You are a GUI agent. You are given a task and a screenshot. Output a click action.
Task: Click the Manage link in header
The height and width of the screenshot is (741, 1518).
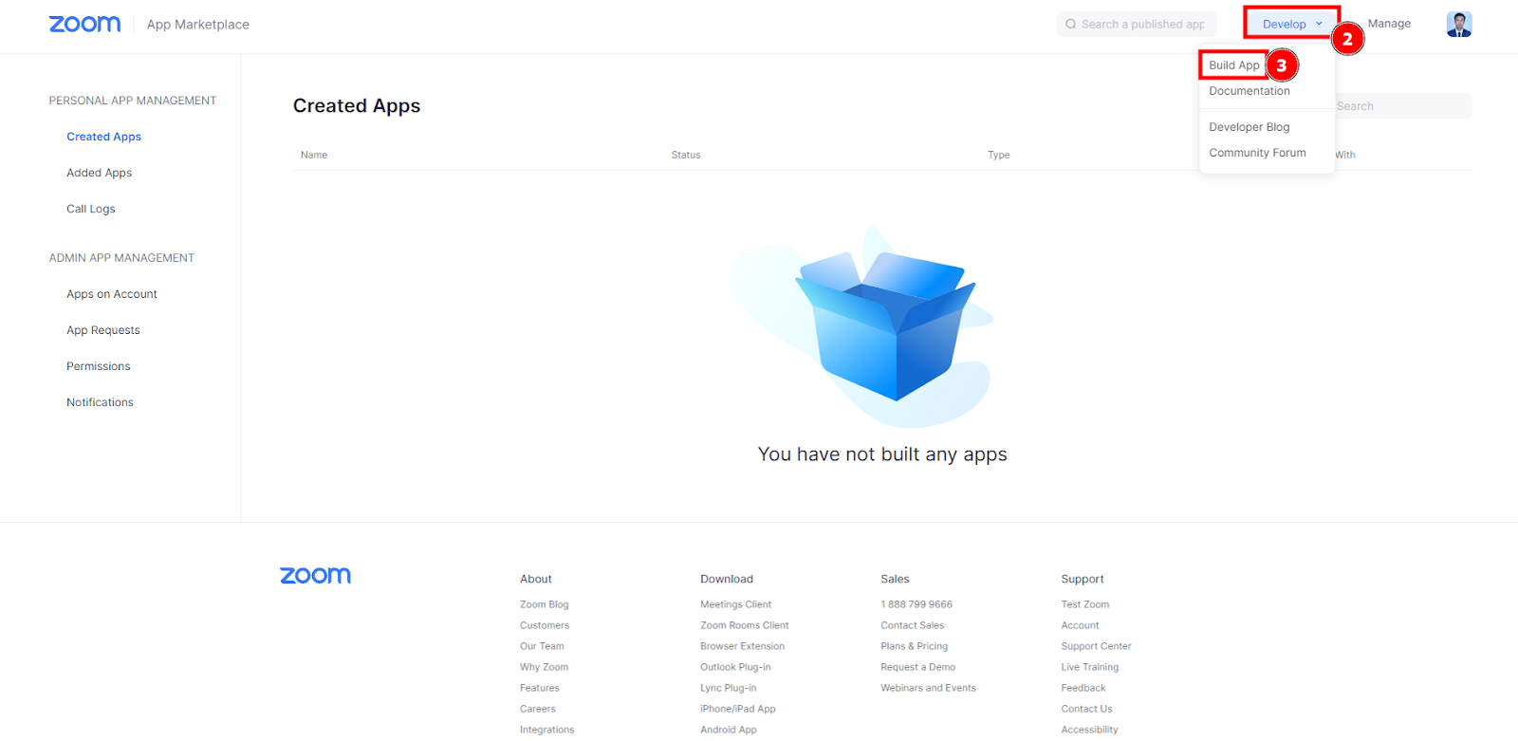point(1389,24)
